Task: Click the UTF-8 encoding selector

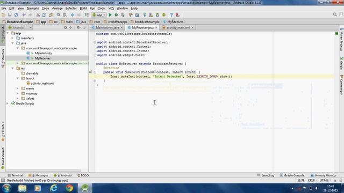Action: pyautogui.click(x=325, y=180)
